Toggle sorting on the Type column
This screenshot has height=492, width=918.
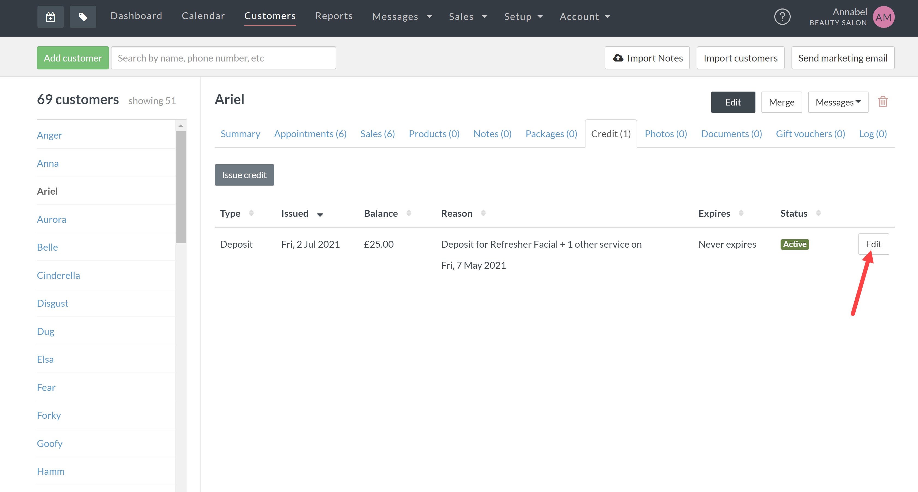(252, 213)
